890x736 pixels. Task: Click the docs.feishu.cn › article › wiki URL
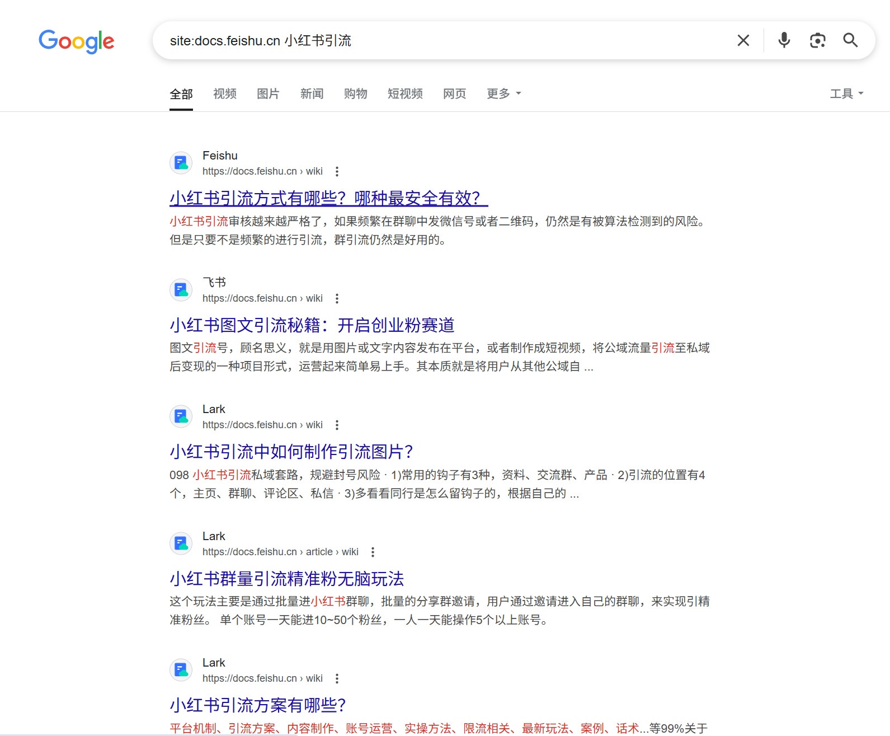tap(280, 552)
